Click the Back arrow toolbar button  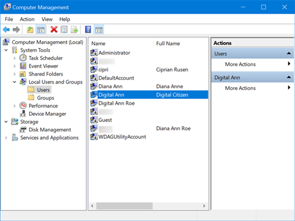click(6, 30)
